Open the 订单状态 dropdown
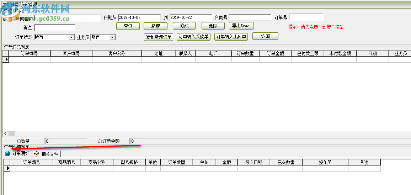Screen dimensions: 411x195 (71, 37)
